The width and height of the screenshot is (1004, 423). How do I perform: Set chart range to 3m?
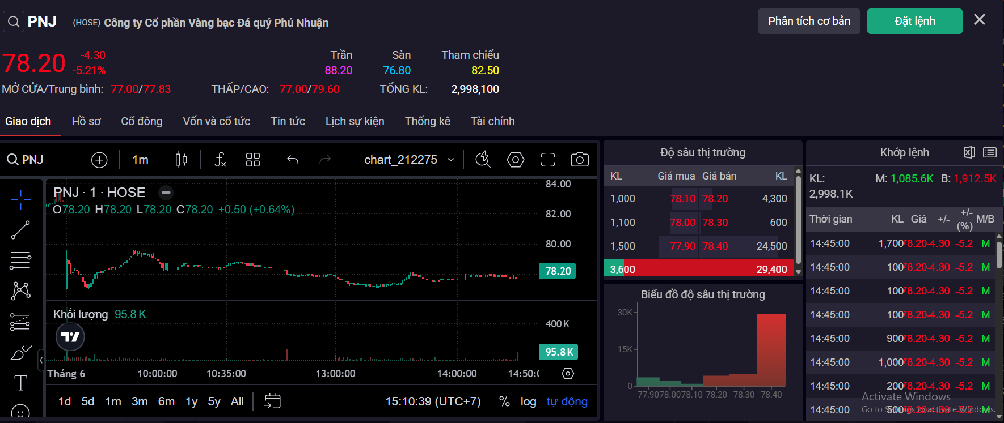coord(140,401)
